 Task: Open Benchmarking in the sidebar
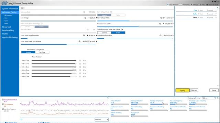(8, 30)
